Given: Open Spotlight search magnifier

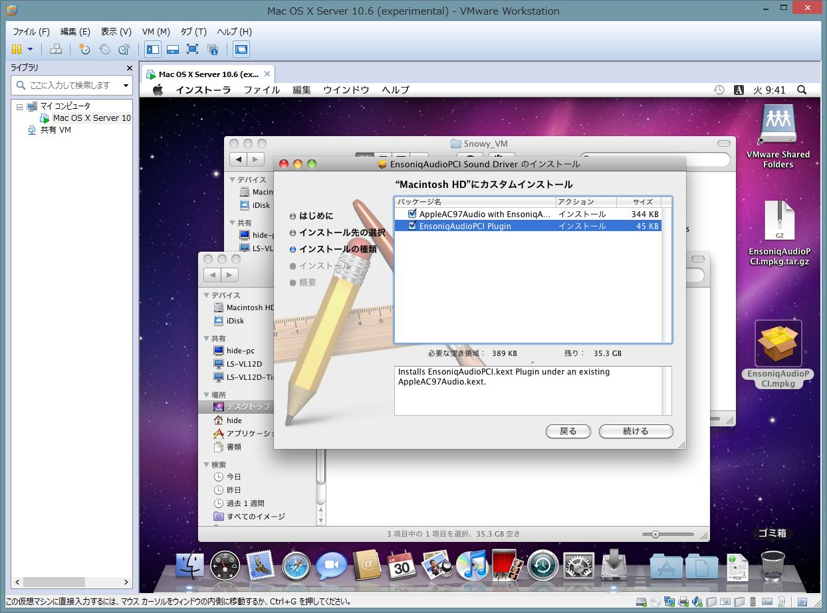Looking at the screenshot, I should (x=802, y=90).
